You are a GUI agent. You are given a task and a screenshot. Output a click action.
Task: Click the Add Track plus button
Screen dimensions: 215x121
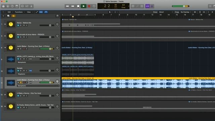point(3,16)
